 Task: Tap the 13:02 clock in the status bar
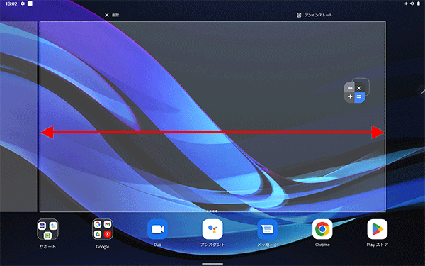[x=11, y=4]
